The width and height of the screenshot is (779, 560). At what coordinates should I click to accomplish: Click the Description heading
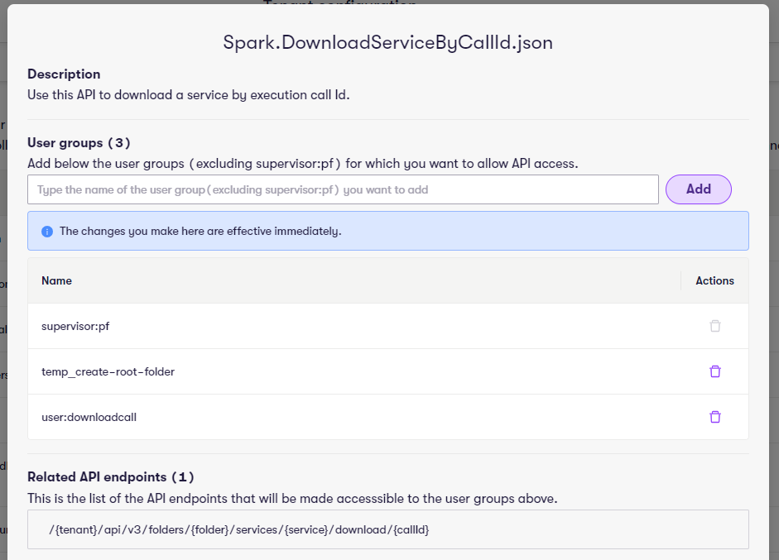pyautogui.click(x=64, y=74)
